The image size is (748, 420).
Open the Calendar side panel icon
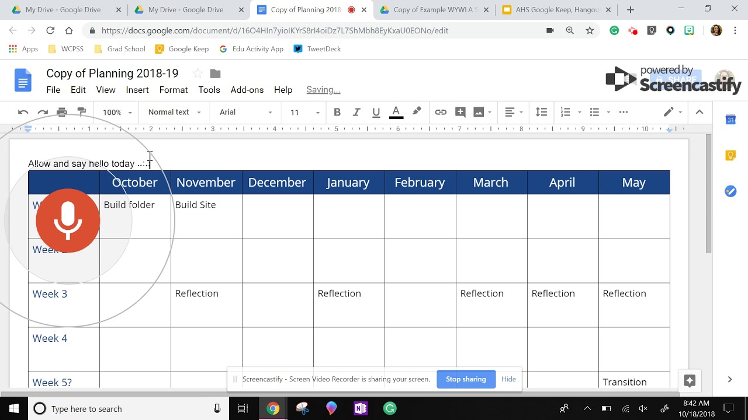click(x=730, y=120)
